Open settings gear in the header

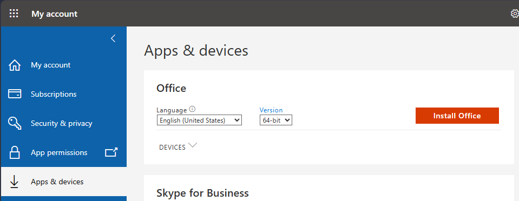(x=515, y=14)
